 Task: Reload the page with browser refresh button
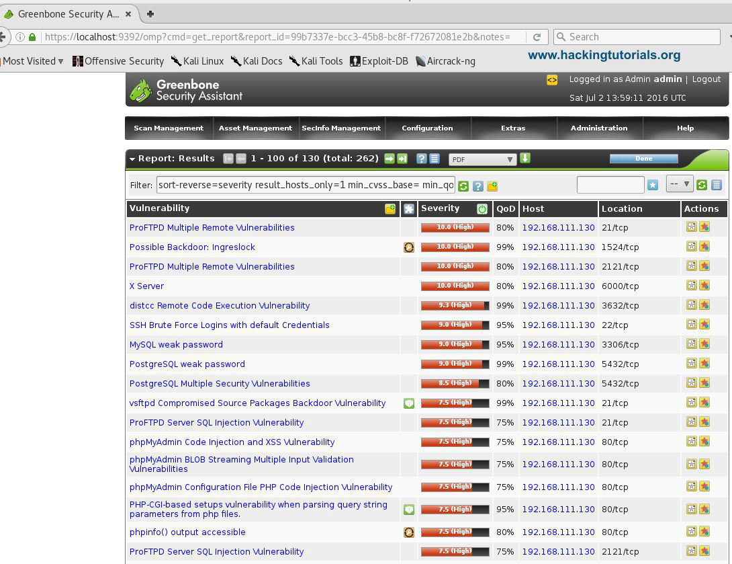tap(537, 37)
